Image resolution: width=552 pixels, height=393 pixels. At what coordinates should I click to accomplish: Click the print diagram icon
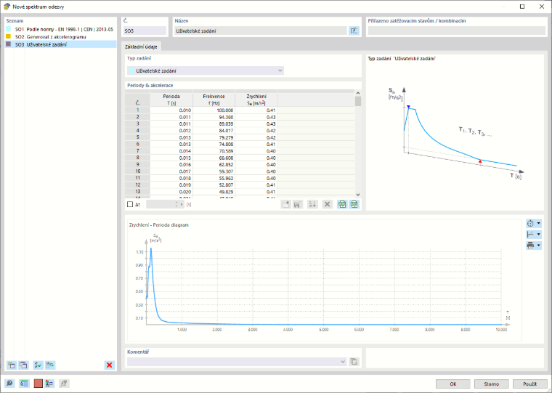pyautogui.click(x=530, y=246)
